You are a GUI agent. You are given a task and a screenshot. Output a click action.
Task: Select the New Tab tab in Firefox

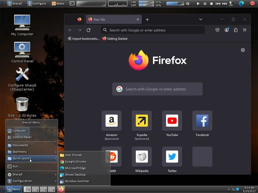(x=114, y=19)
